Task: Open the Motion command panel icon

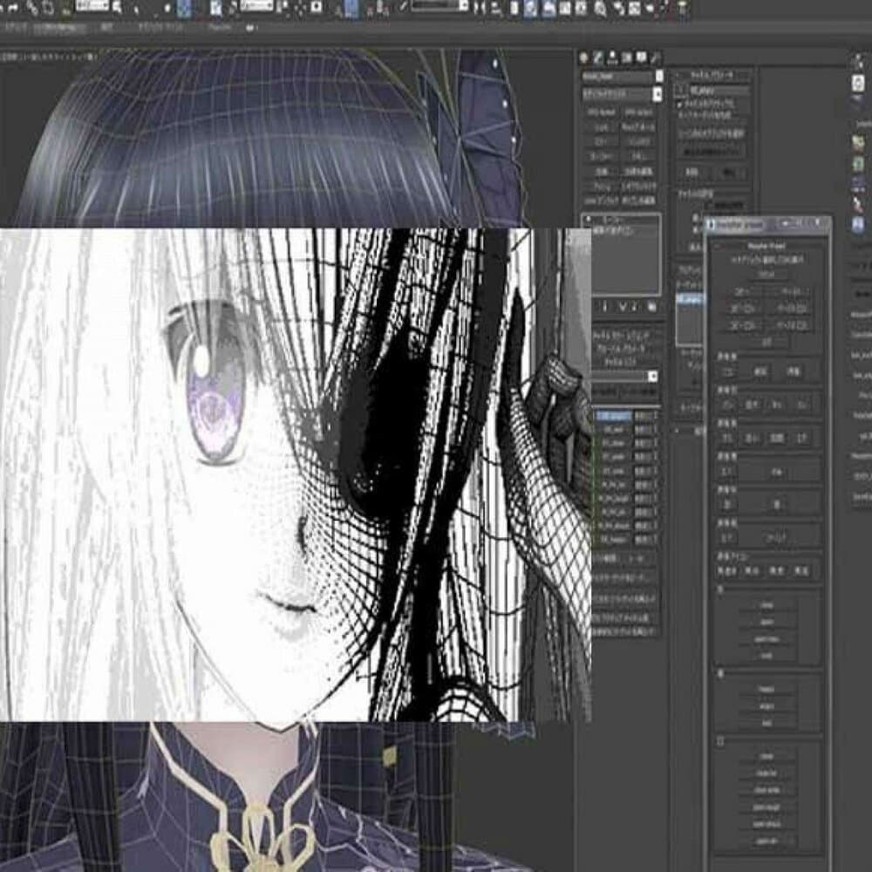Action: [x=628, y=57]
